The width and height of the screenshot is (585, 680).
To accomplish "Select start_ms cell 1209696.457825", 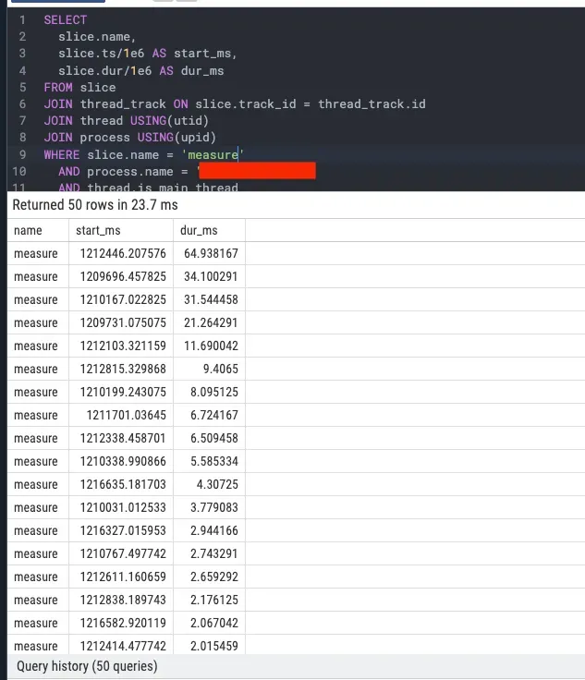I will point(123,276).
